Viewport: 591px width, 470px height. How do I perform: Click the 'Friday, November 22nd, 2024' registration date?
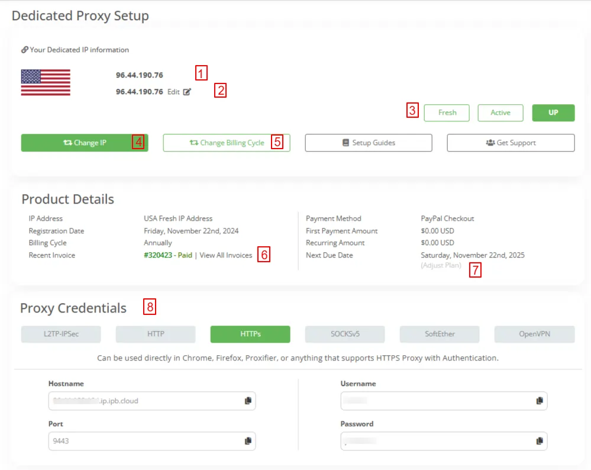point(191,231)
